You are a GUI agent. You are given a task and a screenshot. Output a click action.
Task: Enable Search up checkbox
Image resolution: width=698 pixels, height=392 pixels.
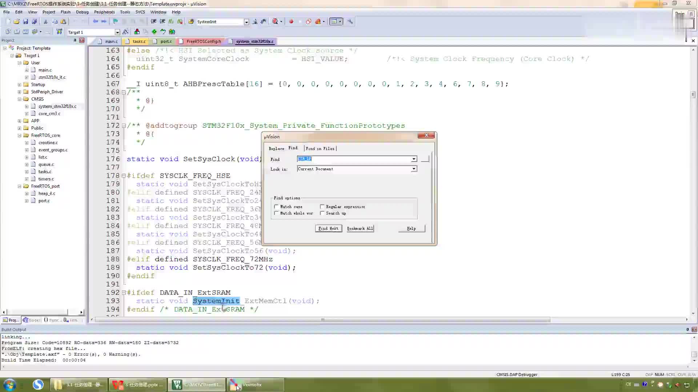pos(322,213)
